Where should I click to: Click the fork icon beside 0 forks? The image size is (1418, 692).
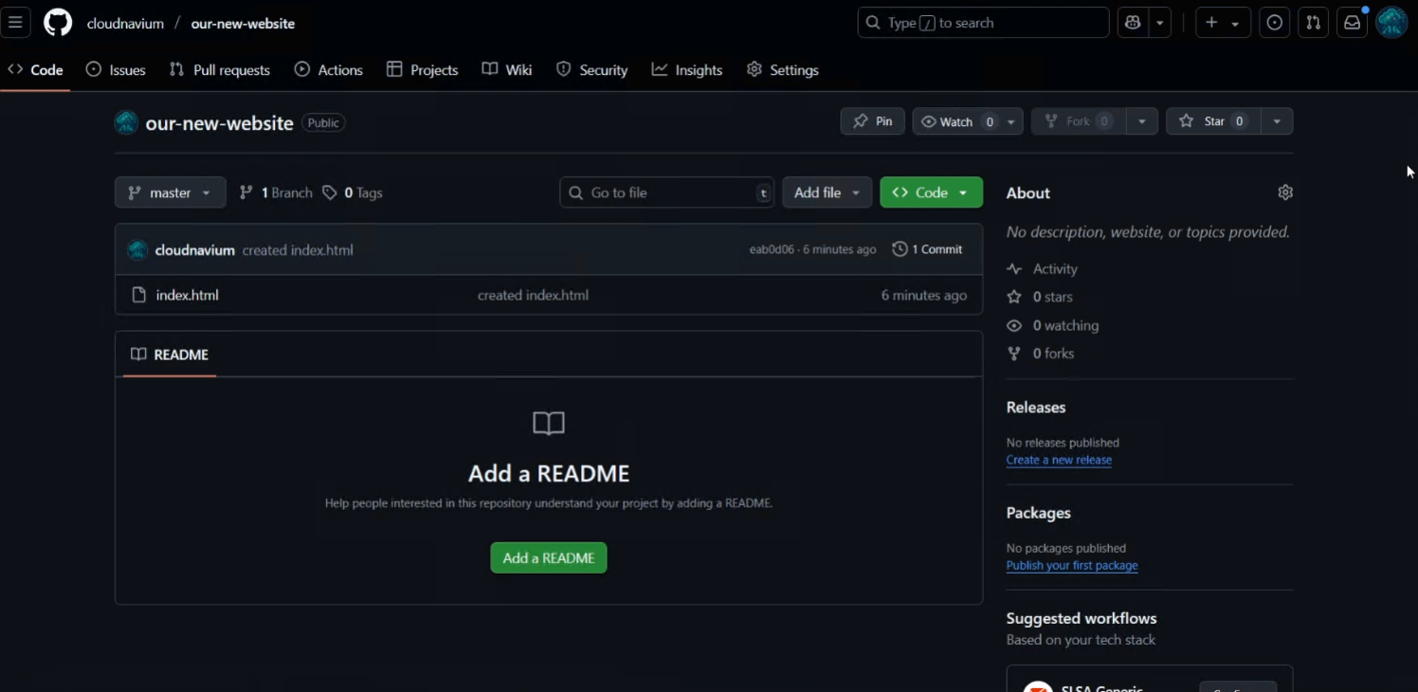(1014, 354)
